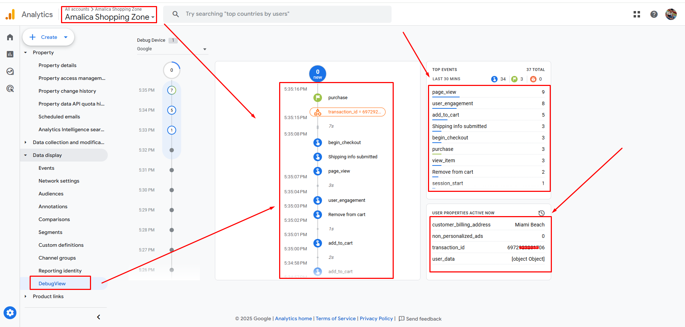Click the Help question mark icon

click(x=654, y=14)
